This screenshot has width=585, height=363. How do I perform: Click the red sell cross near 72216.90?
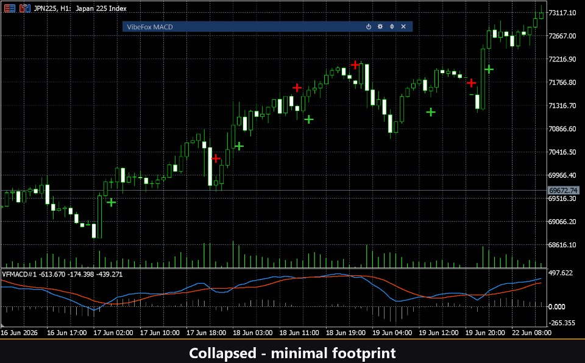(x=355, y=65)
